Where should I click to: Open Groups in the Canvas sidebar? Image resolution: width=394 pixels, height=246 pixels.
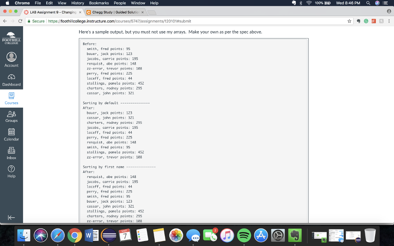[11, 117]
